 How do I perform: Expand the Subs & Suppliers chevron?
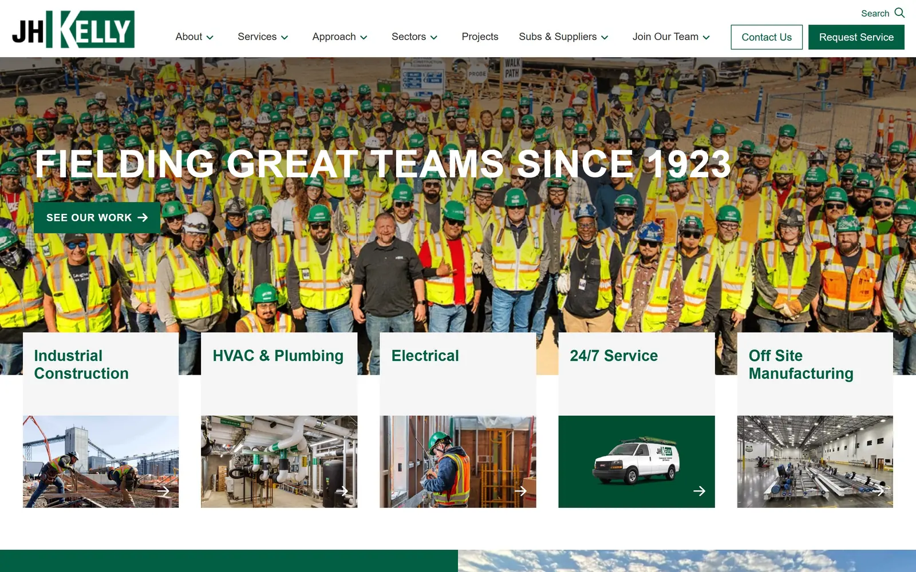tap(605, 37)
